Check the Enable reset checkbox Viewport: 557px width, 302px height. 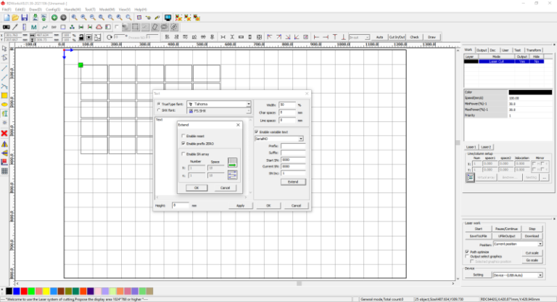pyautogui.click(x=183, y=136)
